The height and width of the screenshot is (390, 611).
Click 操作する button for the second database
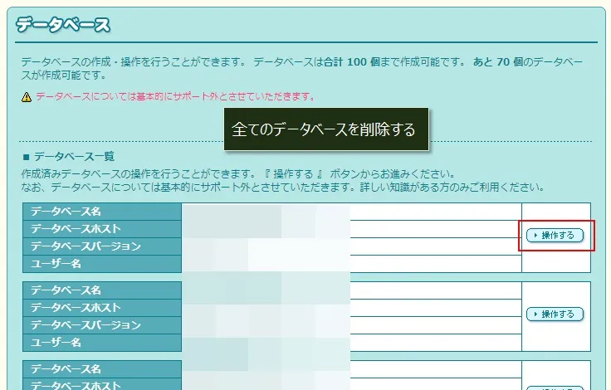pyautogui.click(x=555, y=314)
